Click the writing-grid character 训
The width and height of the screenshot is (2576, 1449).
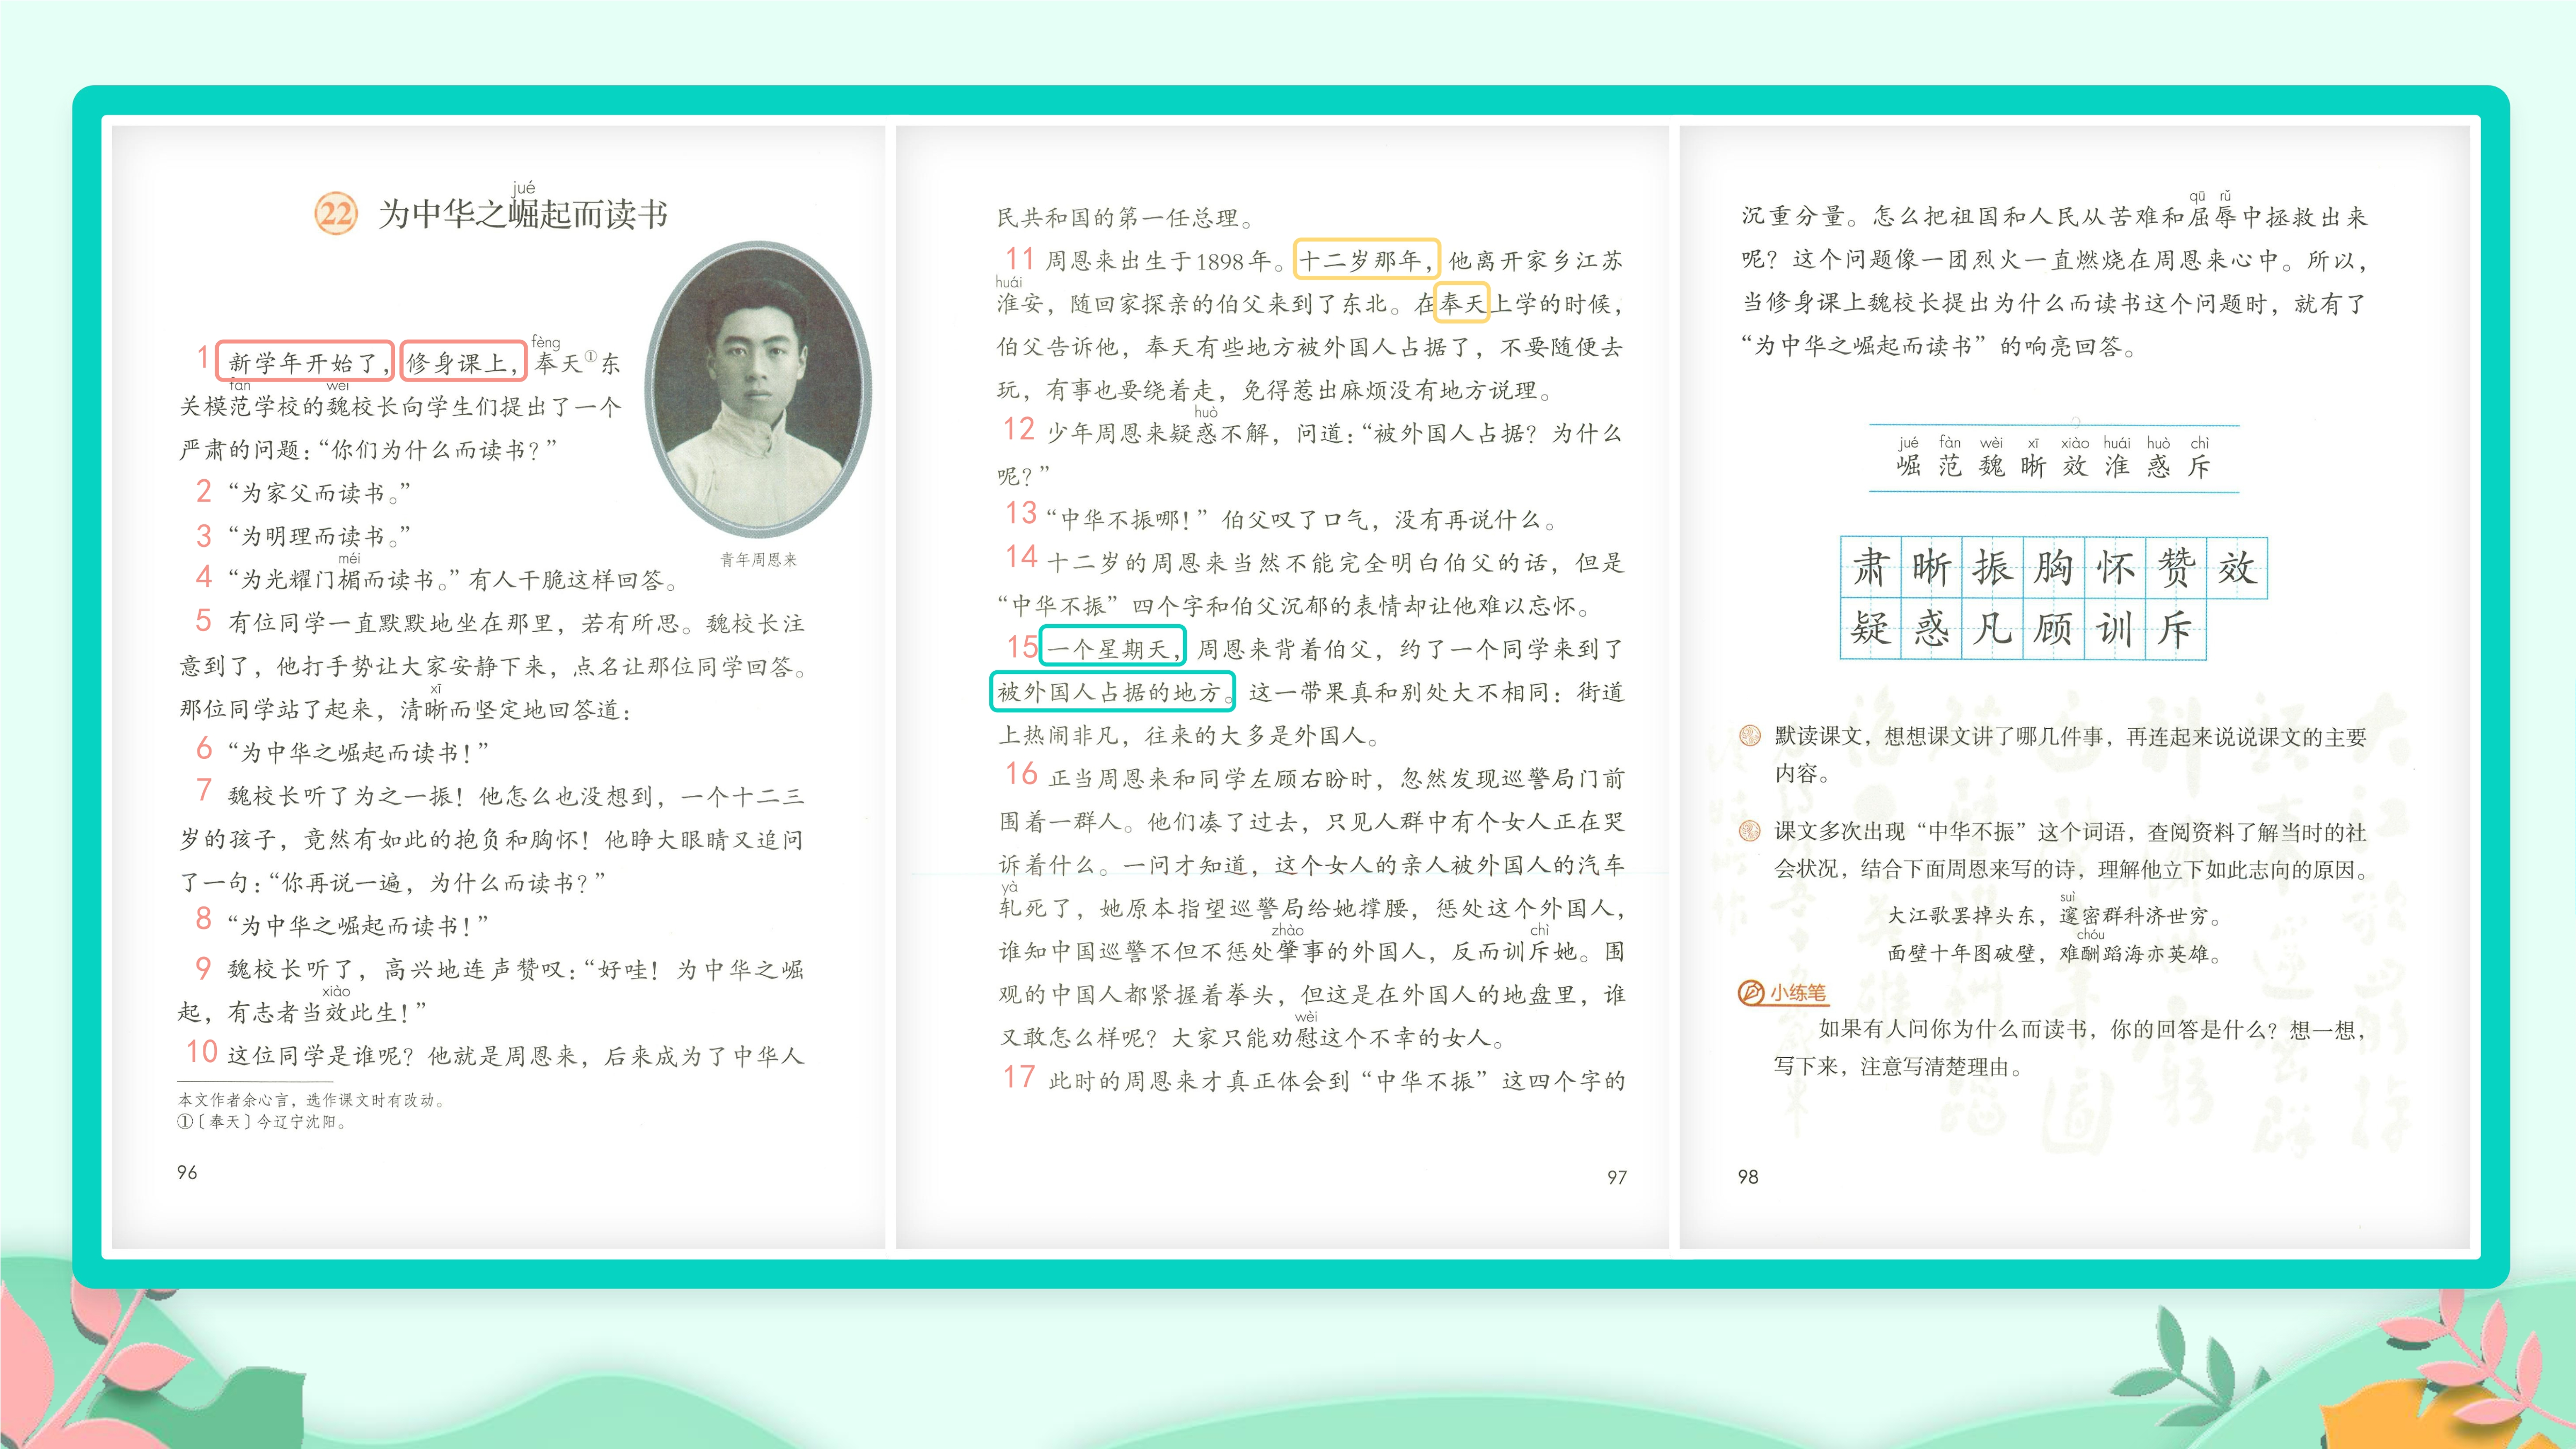[x=2115, y=629]
